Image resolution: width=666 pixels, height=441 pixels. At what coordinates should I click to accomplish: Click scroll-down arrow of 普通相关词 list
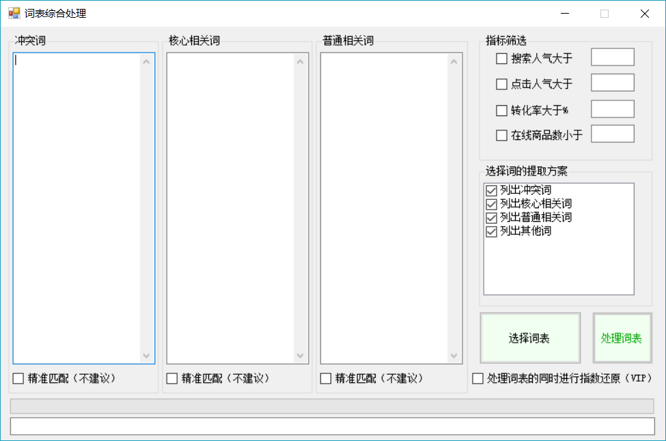point(454,356)
